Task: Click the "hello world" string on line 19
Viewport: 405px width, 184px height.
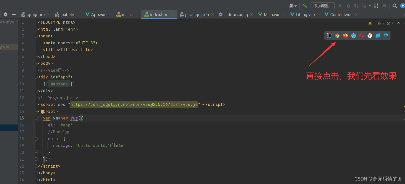Action: click(100, 146)
